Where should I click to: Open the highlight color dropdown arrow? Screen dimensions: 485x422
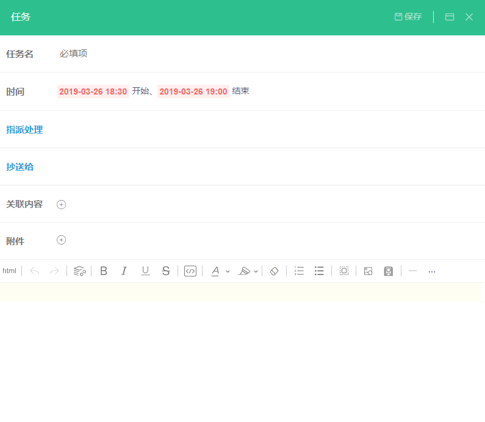point(256,272)
